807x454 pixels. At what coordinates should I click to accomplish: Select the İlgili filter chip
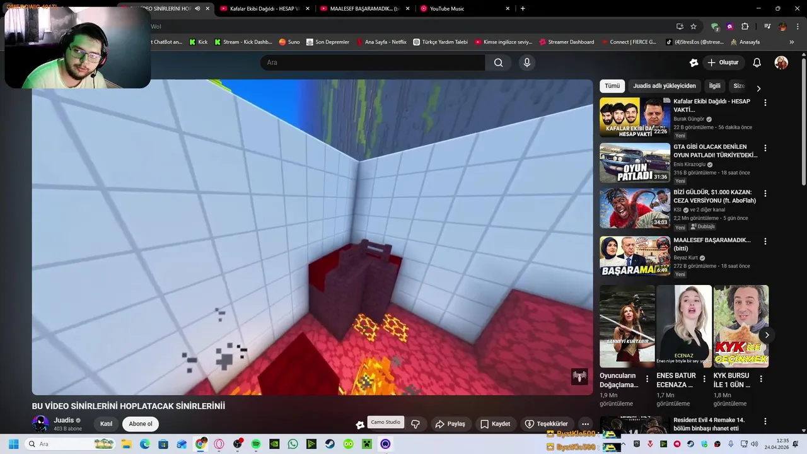714,86
